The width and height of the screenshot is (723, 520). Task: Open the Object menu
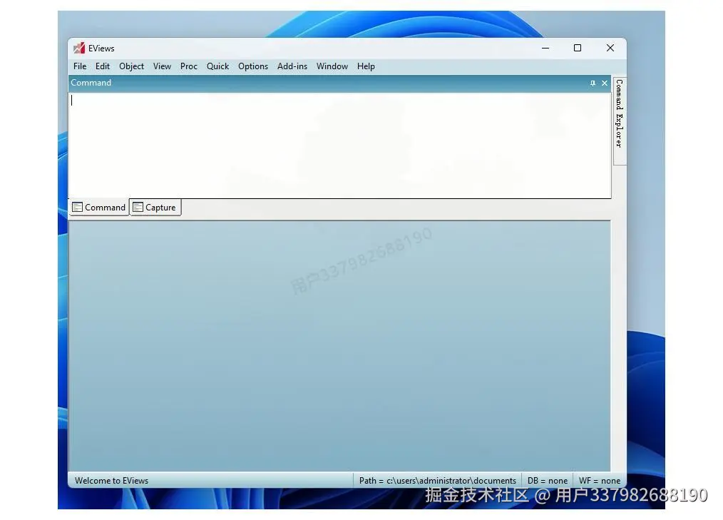[131, 66]
